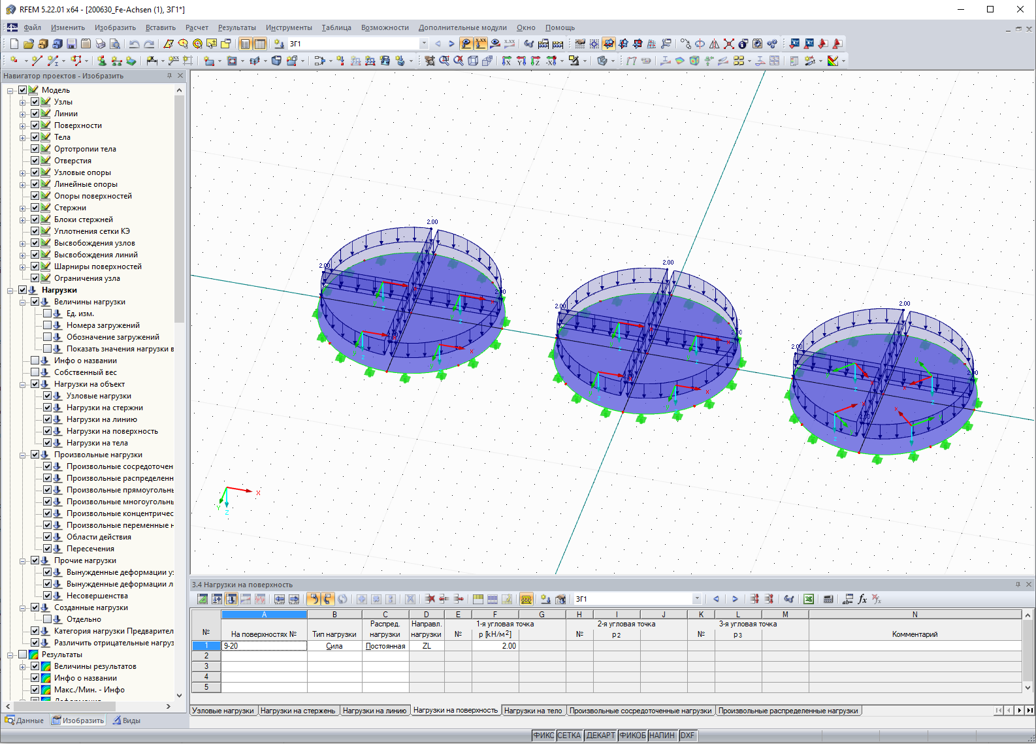Open the Результаты menu
The width and height of the screenshot is (1036, 744).
click(x=237, y=27)
